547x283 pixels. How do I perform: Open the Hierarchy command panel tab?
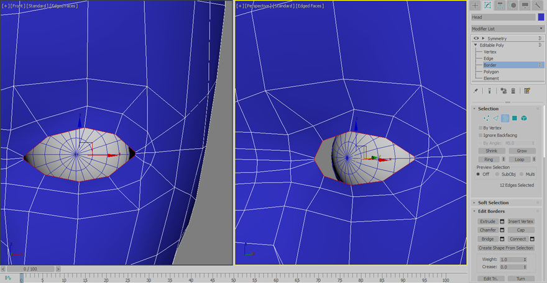coord(500,5)
